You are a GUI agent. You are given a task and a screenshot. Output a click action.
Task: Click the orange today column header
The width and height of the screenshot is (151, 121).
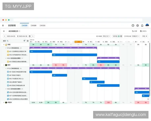[78, 42]
